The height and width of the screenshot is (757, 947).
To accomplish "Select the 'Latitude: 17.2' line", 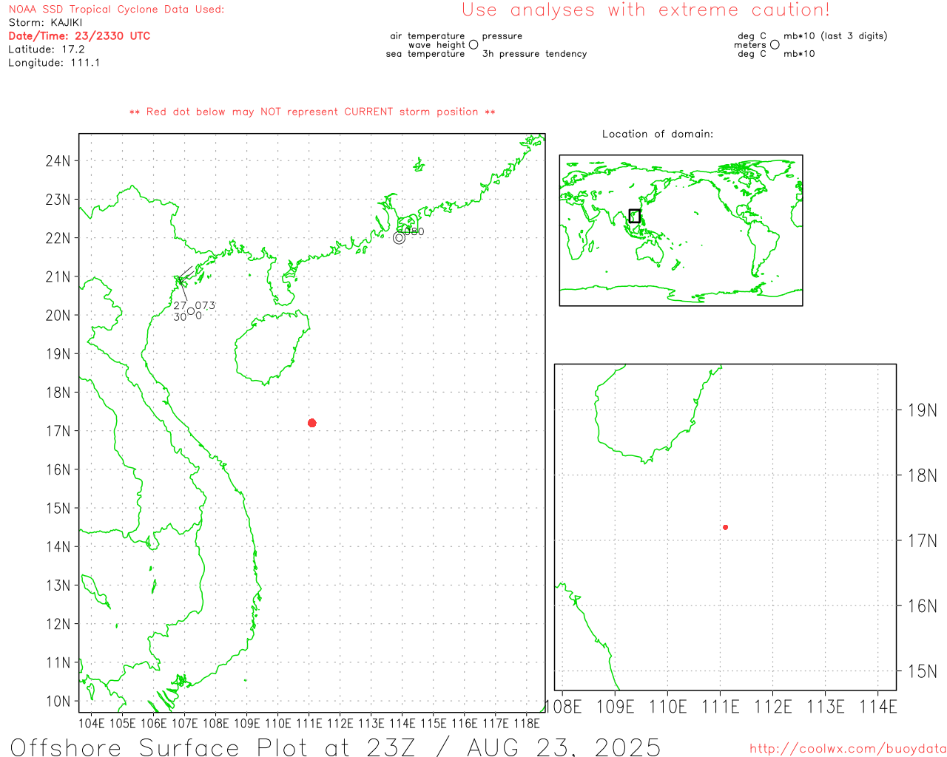I will point(47,50).
